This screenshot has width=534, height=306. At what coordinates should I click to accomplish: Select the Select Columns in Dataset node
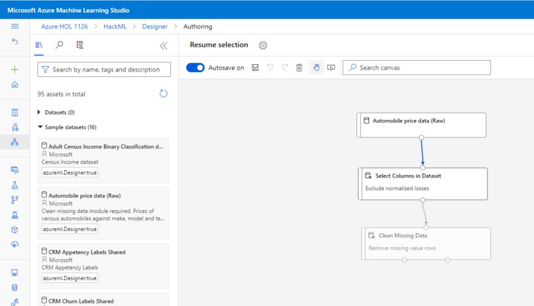coord(423,184)
